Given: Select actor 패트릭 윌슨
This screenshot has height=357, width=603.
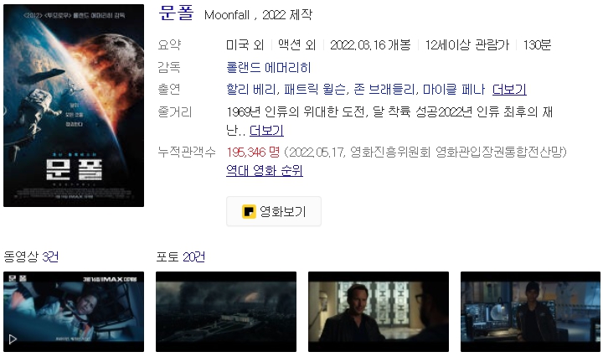Looking at the screenshot, I should (315, 89).
